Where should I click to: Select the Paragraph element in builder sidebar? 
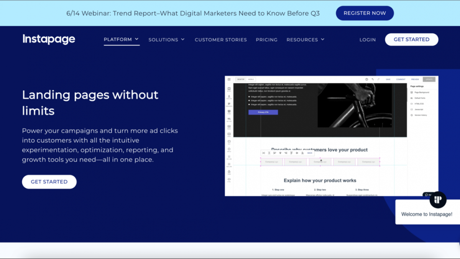coord(229,104)
